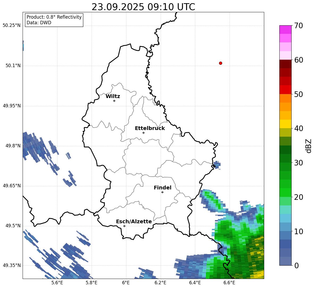Click the 49.65°N latitude label
The width and height of the screenshot is (315, 288).
pyautogui.click(x=12, y=186)
